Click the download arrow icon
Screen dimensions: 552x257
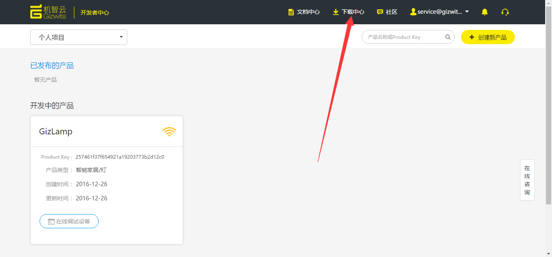click(335, 12)
